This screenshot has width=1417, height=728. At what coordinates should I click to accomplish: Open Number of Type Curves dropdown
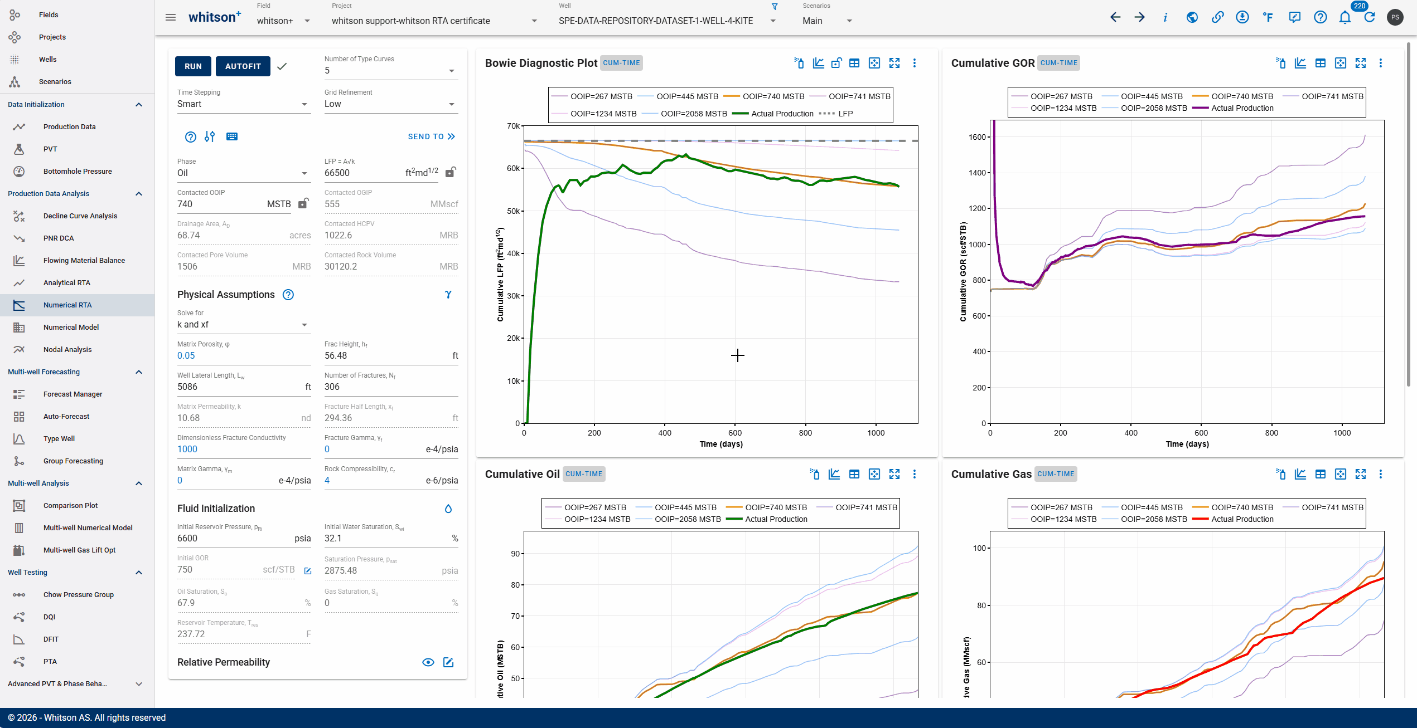pyautogui.click(x=391, y=71)
